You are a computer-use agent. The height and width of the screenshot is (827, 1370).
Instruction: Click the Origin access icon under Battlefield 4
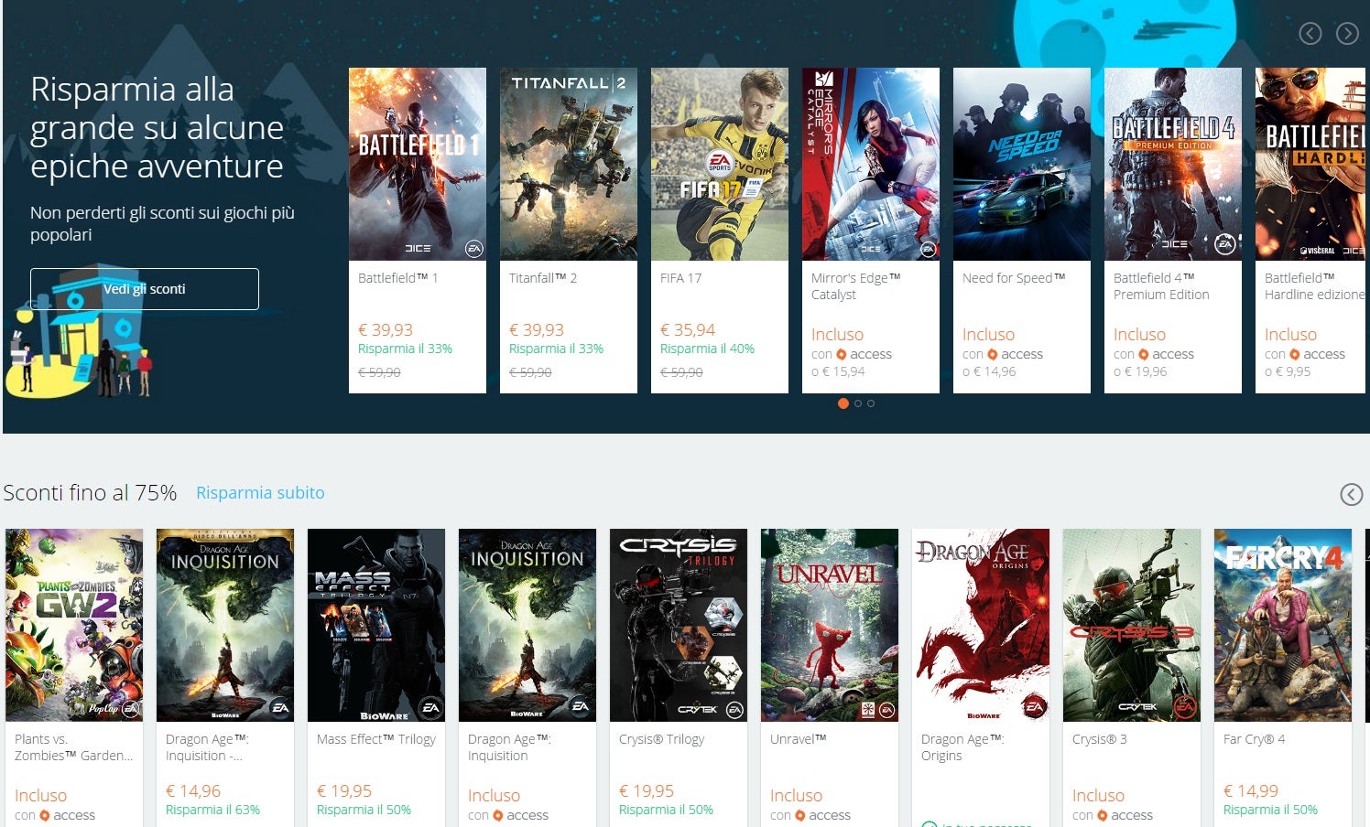[1144, 354]
